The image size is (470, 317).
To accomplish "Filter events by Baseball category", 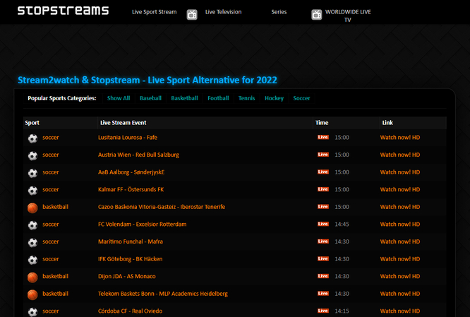I will [150, 98].
